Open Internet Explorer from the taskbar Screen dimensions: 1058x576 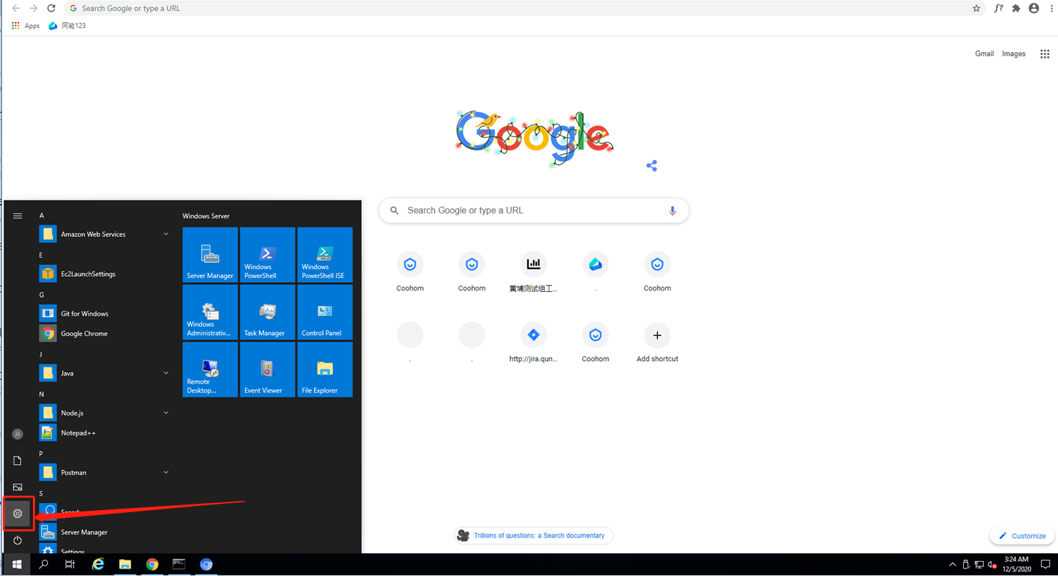click(x=98, y=564)
